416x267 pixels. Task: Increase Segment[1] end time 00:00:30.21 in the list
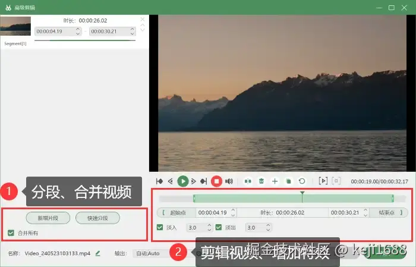coord(133,29)
